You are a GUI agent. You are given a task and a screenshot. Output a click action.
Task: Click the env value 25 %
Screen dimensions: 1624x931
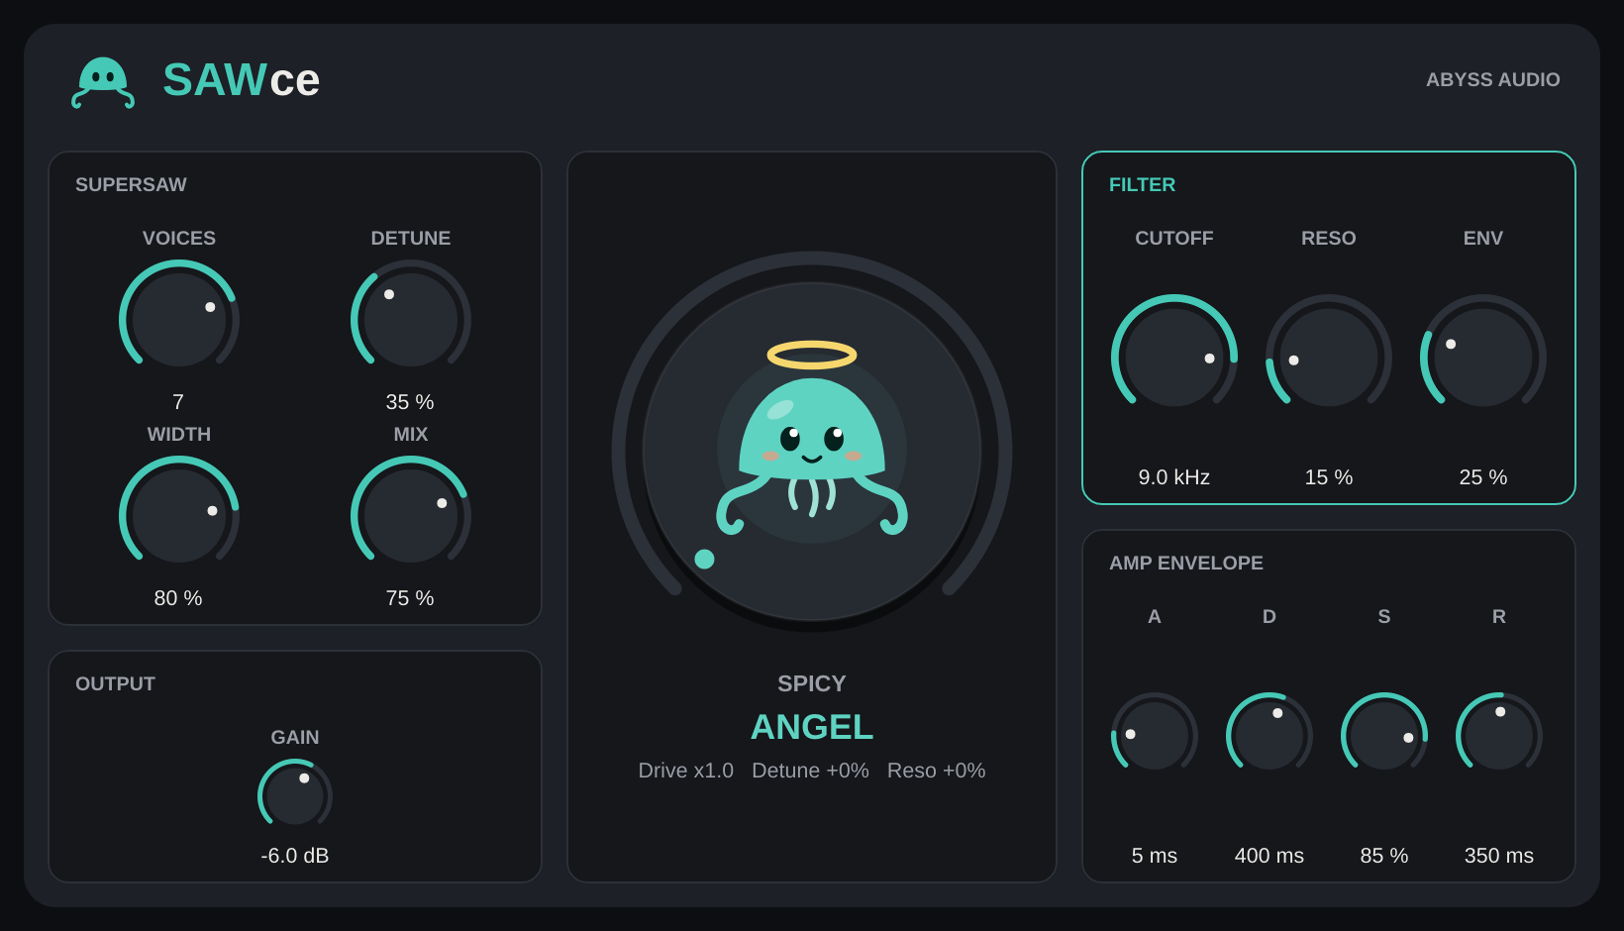(1483, 477)
